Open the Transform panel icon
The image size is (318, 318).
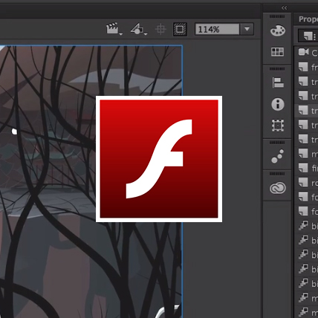pos(278,126)
